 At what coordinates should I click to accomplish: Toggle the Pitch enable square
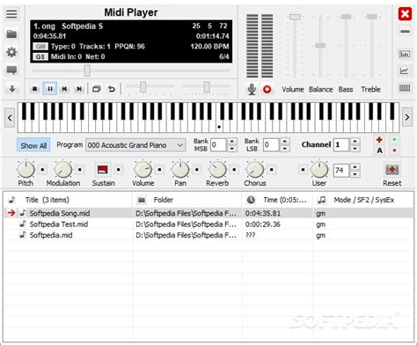click(x=42, y=170)
